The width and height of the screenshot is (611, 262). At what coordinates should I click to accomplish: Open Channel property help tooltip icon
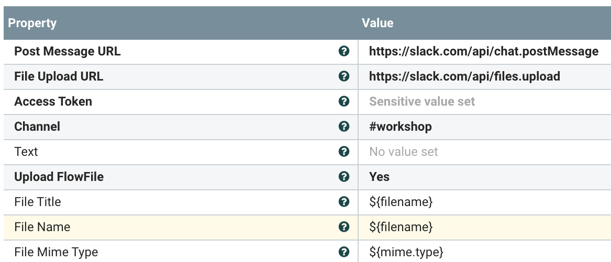[344, 127]
